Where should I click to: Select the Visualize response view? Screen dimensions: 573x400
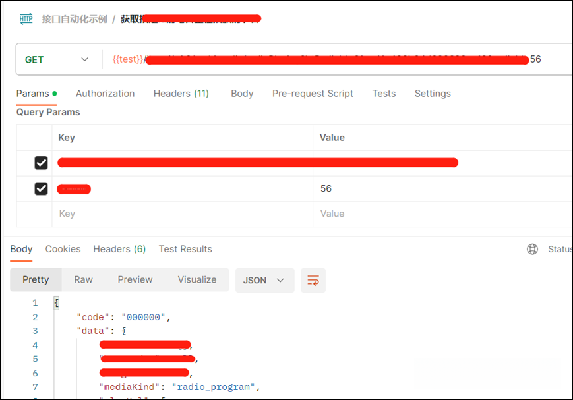click(197, 280)
